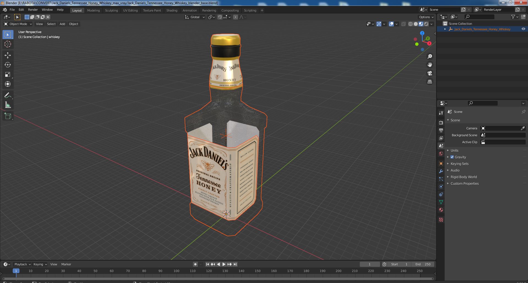The image size is (528, 283).
Task: Select the Measure tool
Action: [8, 105]
